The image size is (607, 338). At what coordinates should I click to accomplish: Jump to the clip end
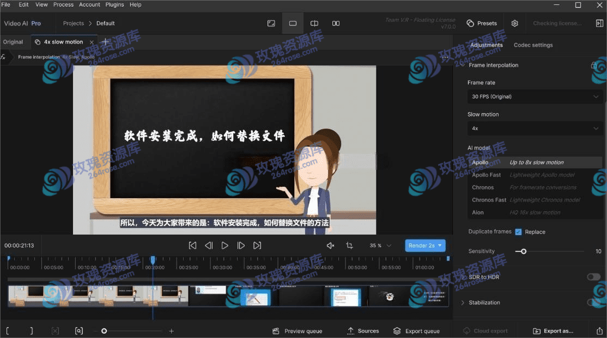point(257,245)
